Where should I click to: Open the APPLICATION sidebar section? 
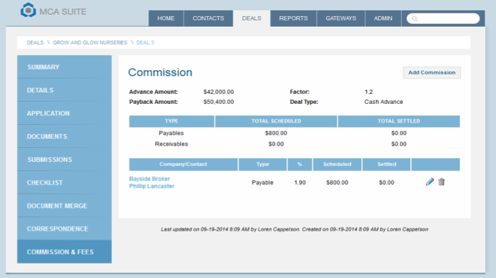tap(64, 113)
